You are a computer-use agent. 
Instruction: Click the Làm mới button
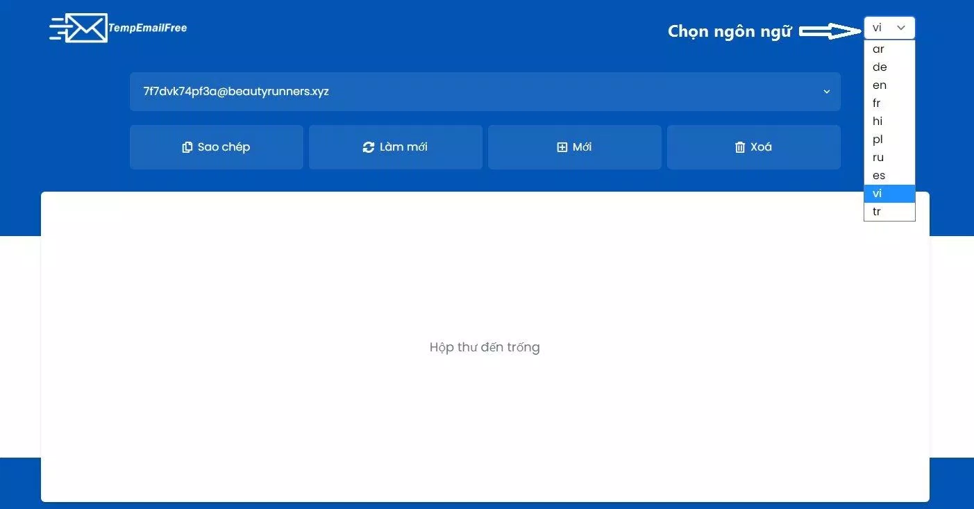click(396, 147)
